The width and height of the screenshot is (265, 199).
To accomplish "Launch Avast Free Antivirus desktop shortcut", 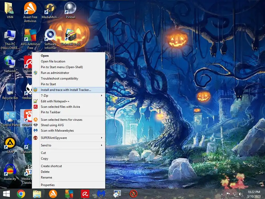I will pos(30,12).
